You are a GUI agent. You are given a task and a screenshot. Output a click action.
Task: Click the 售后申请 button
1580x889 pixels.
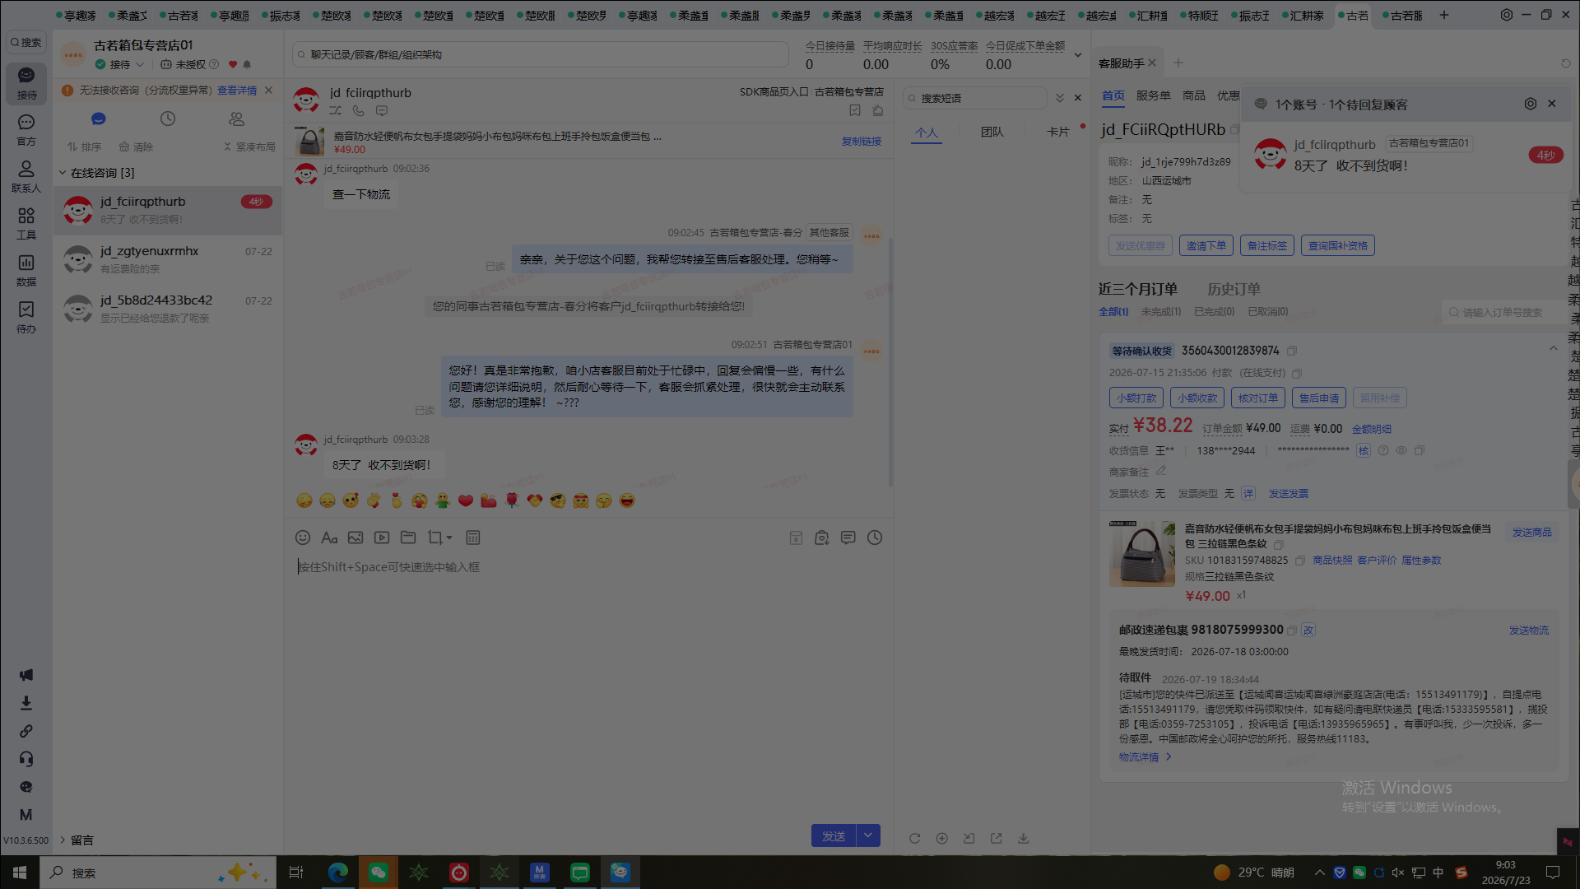[x=1318, y=398]
